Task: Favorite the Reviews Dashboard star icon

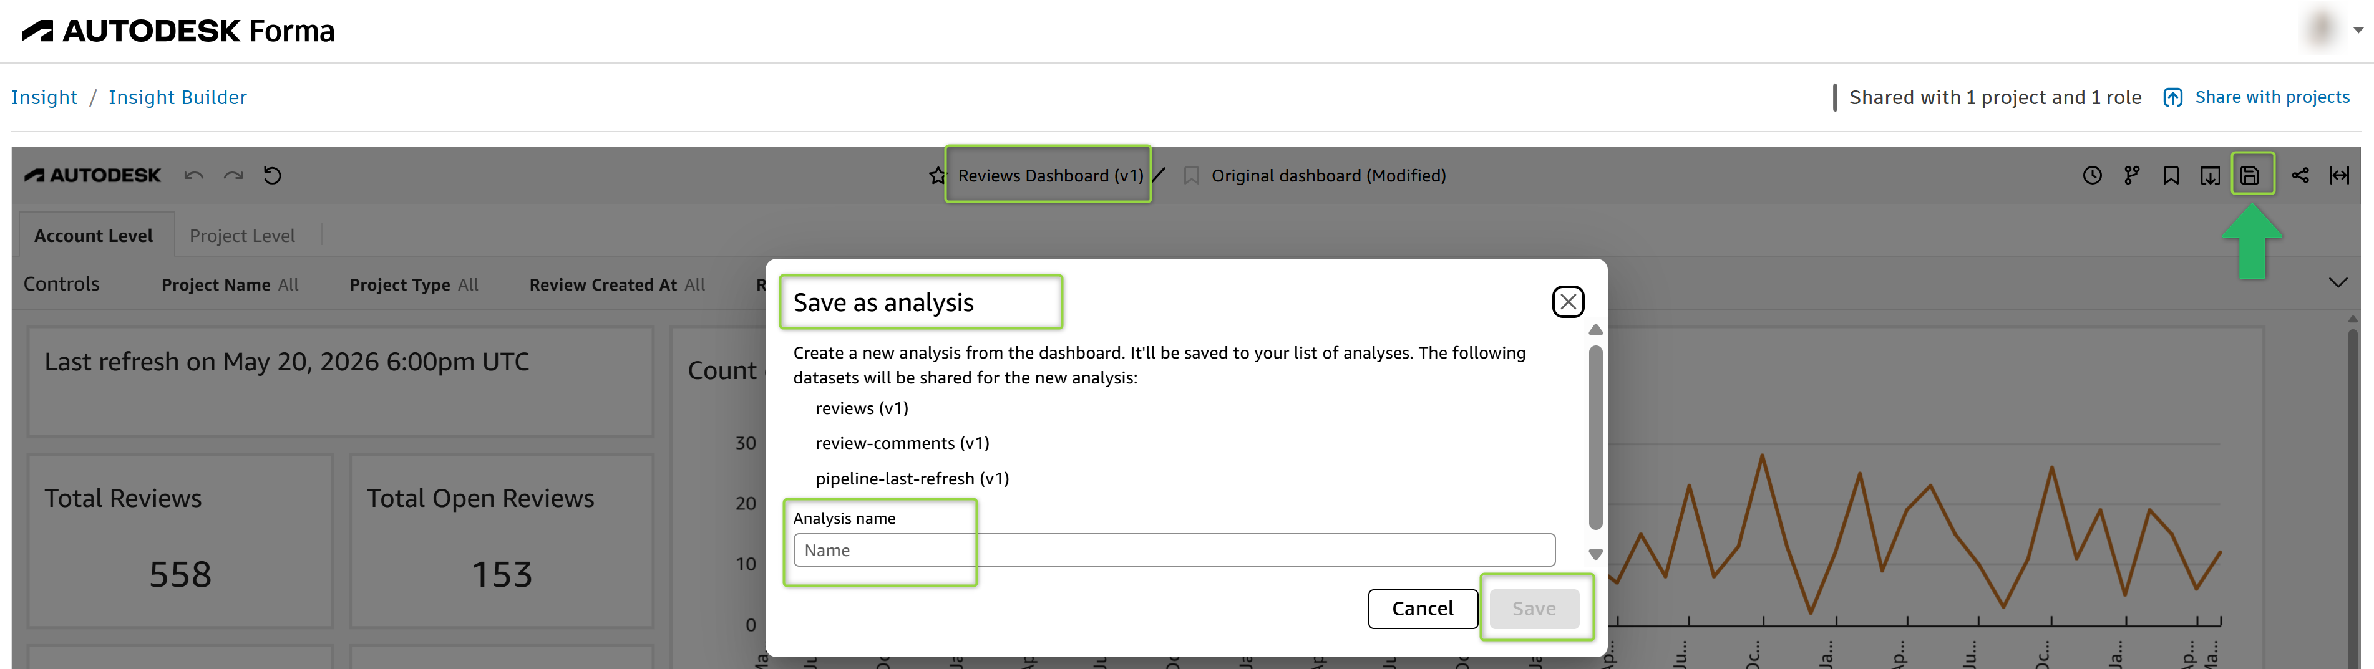Action: tap(937, 175)
